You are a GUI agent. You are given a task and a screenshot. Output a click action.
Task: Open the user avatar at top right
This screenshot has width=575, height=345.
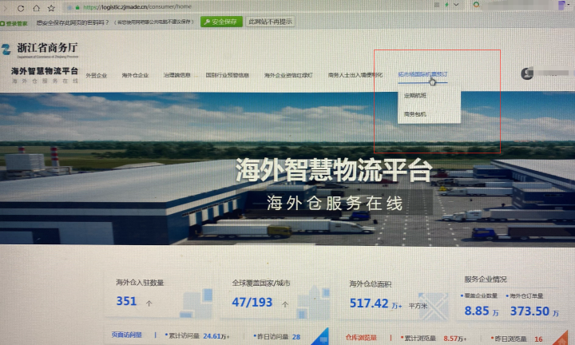(x=526, y=73)
